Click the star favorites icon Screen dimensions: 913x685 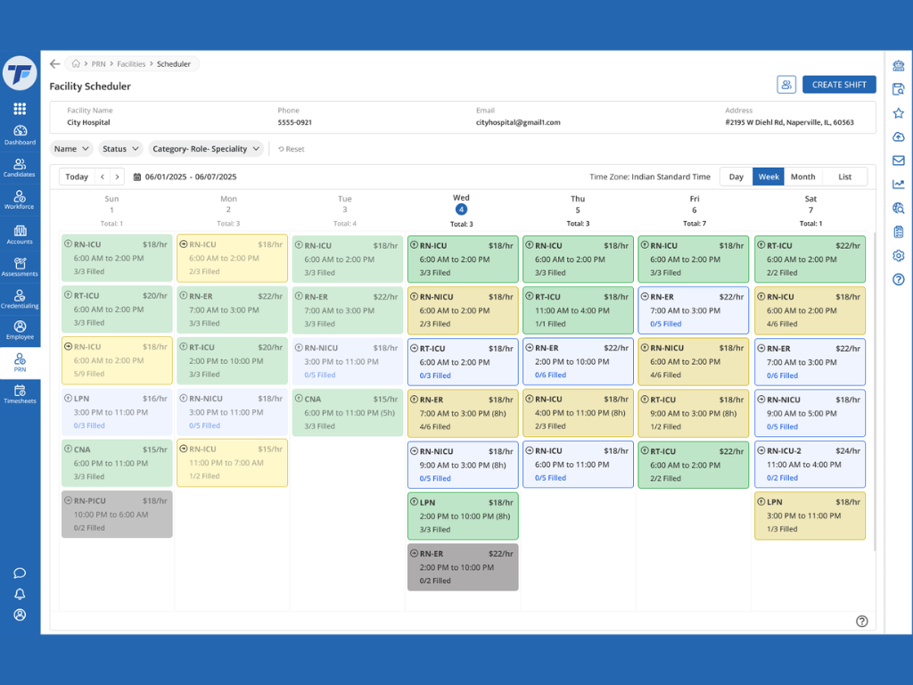[899, 113]
